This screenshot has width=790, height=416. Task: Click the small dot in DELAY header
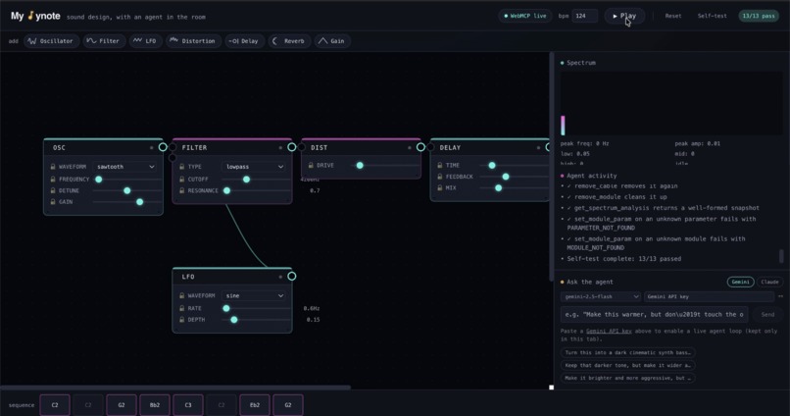[538, 148]
